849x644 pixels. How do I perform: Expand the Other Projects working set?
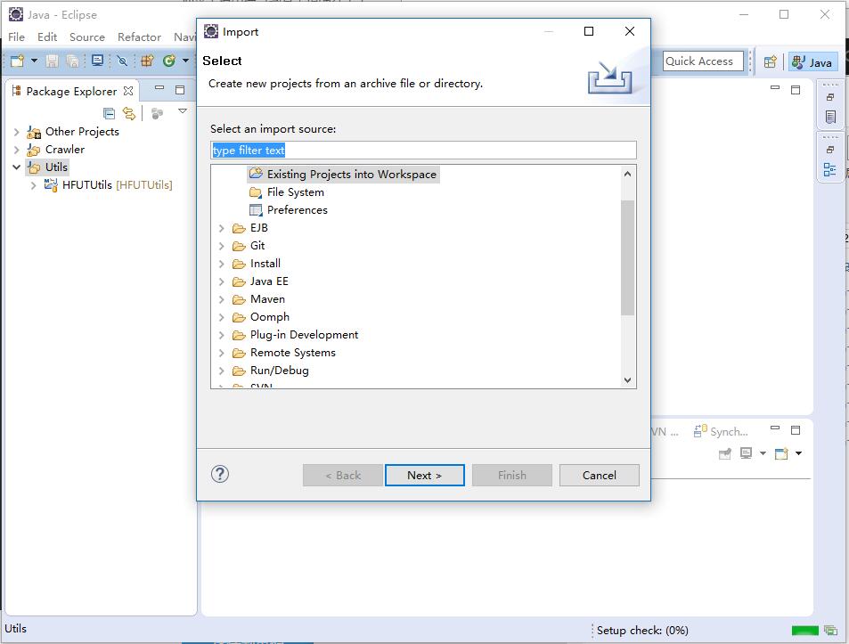(x=16, y=132)
